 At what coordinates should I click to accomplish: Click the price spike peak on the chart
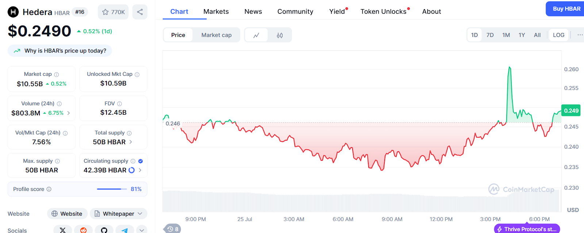point(510,67)
